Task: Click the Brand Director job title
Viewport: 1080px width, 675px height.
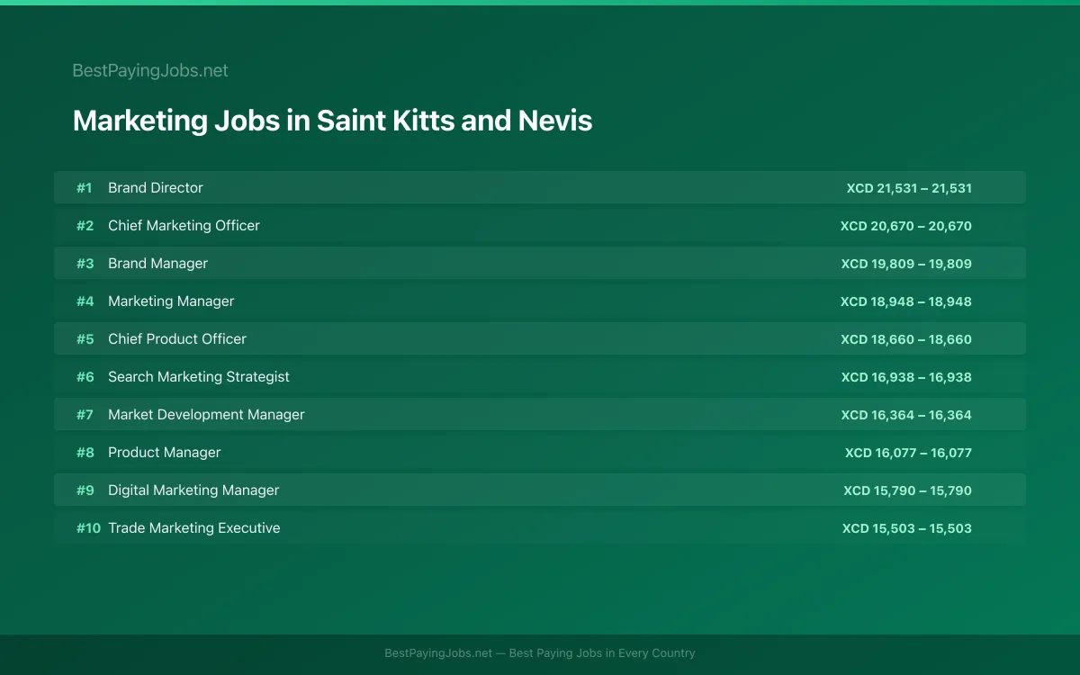Action: [156, 187]
